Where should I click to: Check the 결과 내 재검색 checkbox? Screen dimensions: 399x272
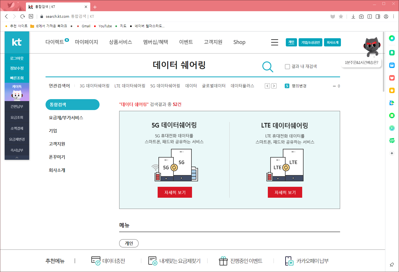tap(287, 66)
